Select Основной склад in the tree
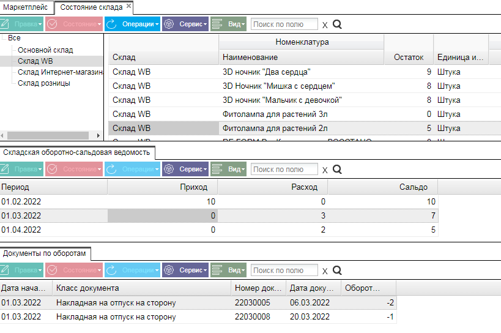 pyautogui.click(x=45, y=50)
